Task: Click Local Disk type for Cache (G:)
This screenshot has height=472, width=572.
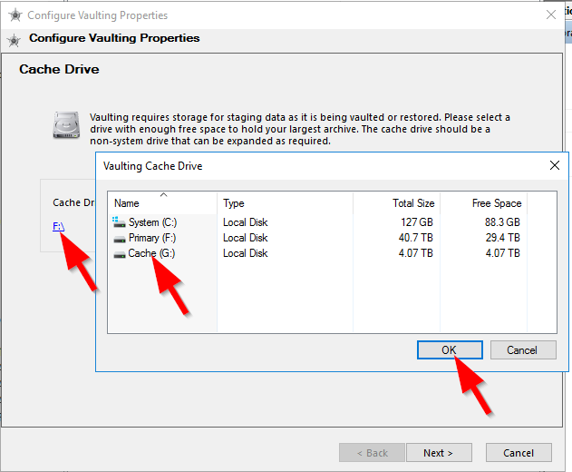Action: (x=245, y=253)
